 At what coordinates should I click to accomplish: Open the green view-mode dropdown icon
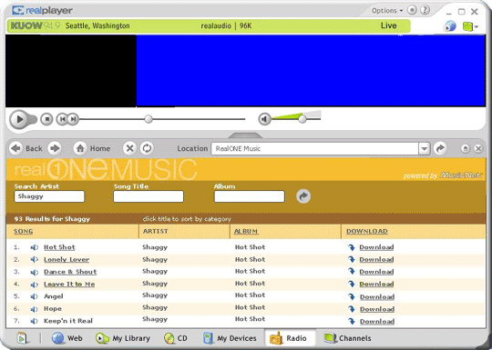tap(470, 26)
